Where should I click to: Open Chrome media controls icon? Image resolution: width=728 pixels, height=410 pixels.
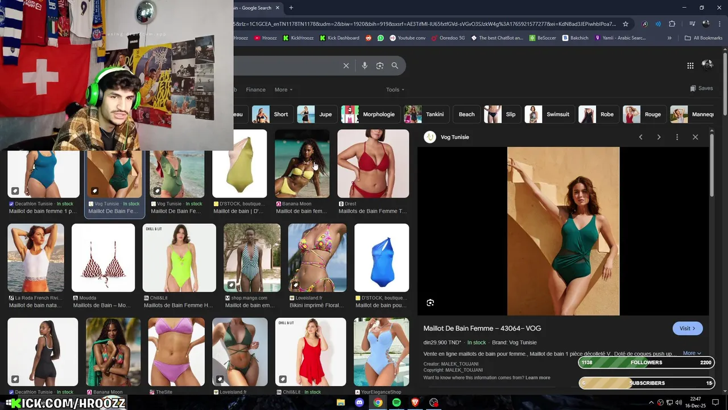[692, 24]
